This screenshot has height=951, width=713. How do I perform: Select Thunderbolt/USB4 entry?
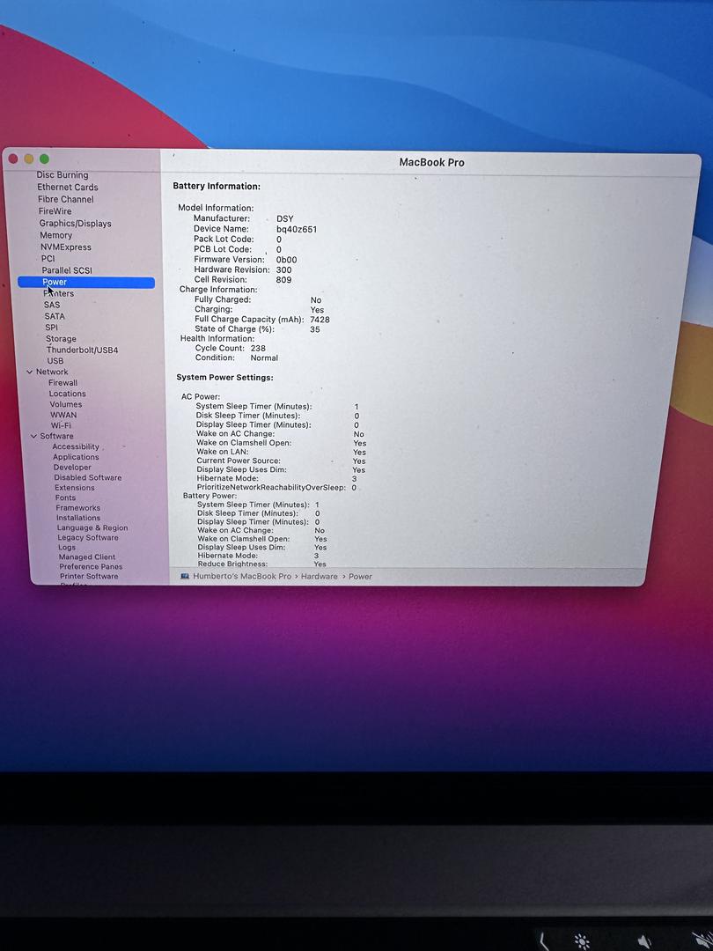82,350
